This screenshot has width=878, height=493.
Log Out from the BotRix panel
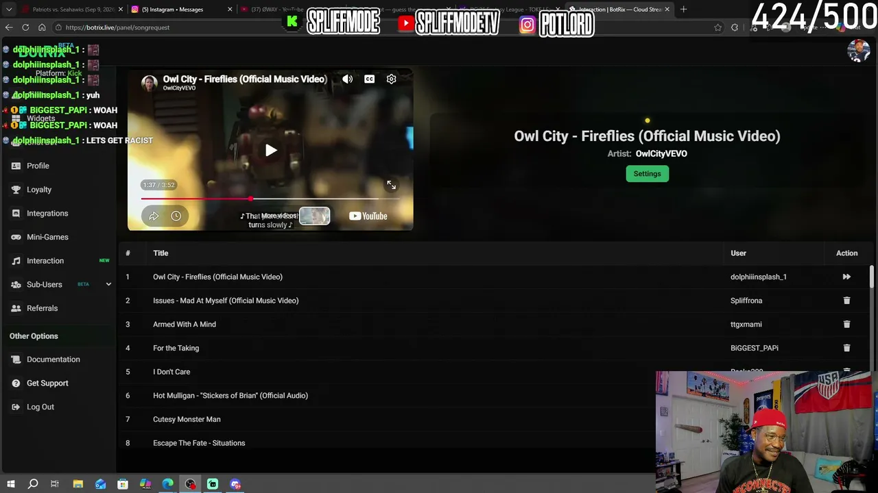[x=40, y=407]
